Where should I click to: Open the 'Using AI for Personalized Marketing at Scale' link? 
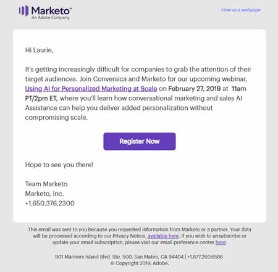click(x=91, y=89)
